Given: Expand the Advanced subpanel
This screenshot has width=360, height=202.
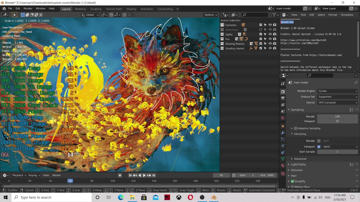Looking at the screenshot, I should coord(292,159).
